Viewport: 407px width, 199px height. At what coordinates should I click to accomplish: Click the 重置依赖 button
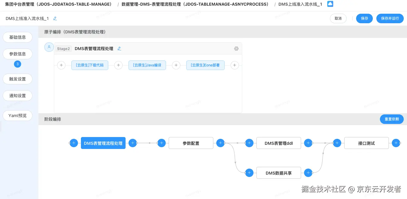(392, 119)
